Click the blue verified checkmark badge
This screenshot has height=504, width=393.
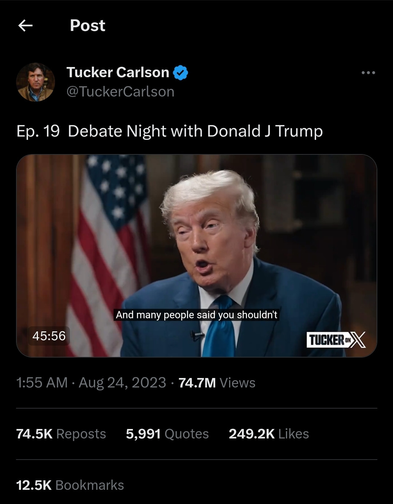click(x=180, y=72)
